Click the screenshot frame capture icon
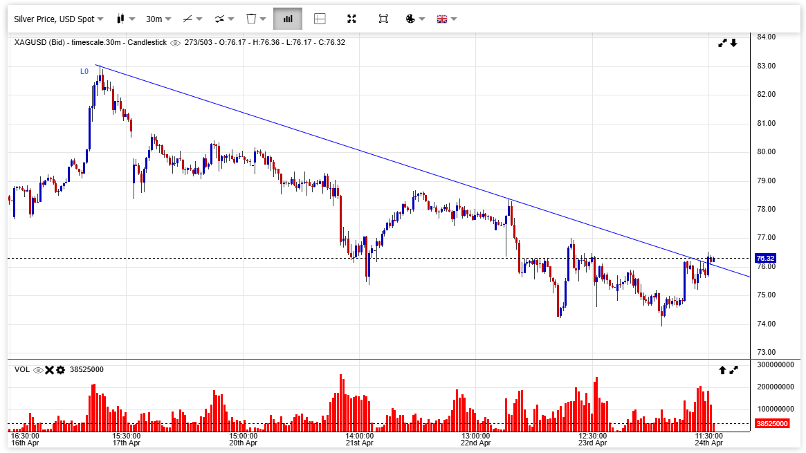The width and height of the screenshot is (806, 453). pos(383,19)
